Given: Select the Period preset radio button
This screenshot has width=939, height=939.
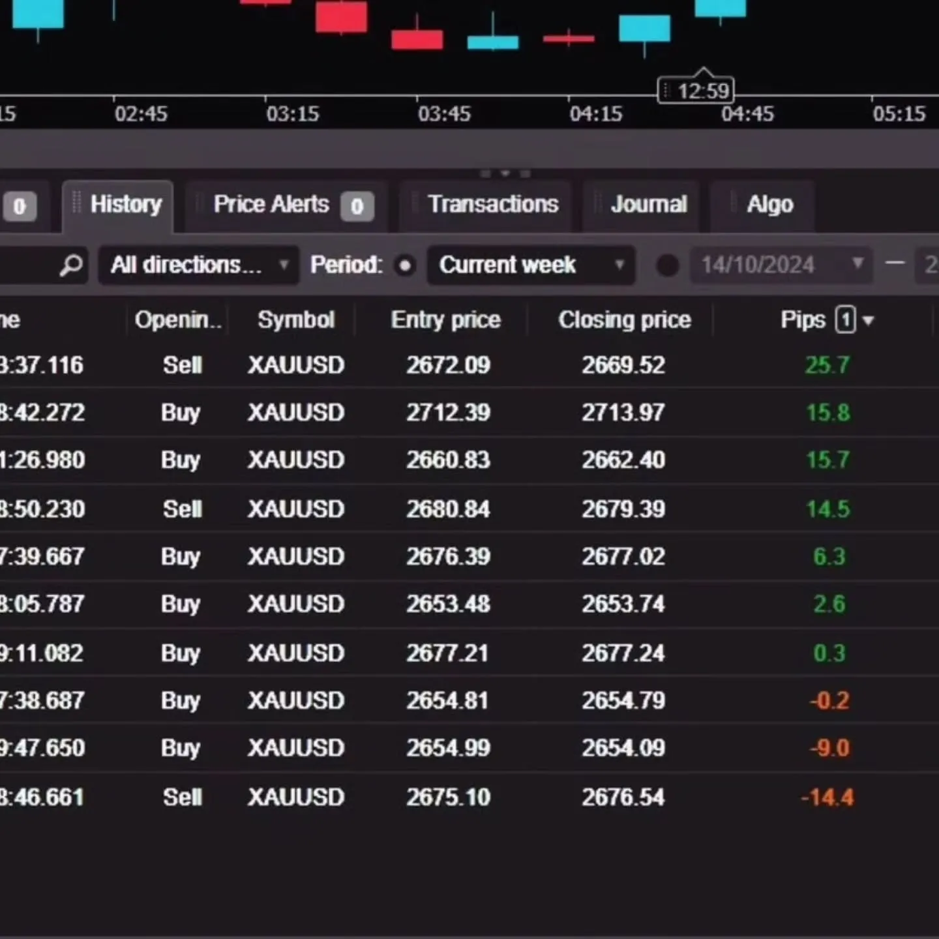Looking at the screenshot, I should (405, 265).
